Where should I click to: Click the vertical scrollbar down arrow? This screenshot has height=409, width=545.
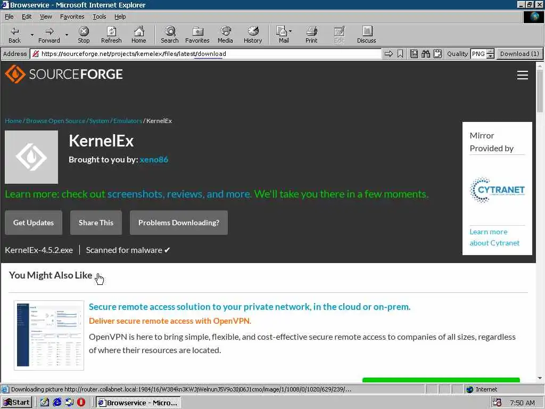tap(540, 378)
